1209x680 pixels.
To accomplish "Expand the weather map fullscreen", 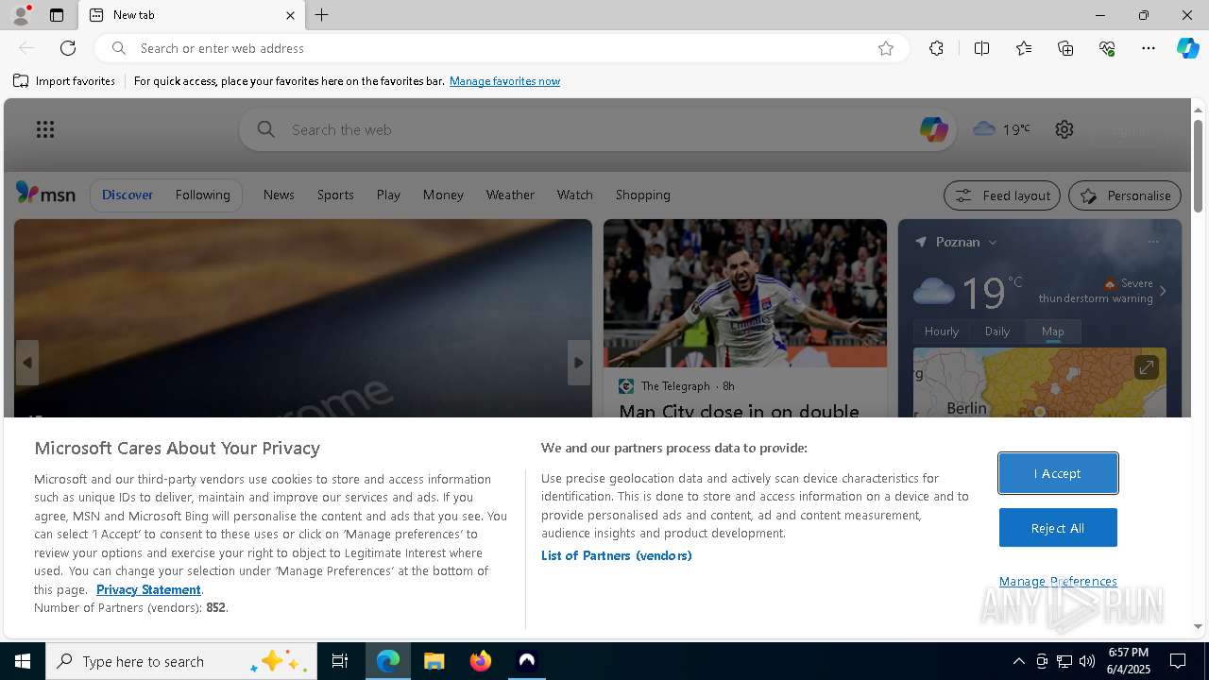I will [1146, 367].
